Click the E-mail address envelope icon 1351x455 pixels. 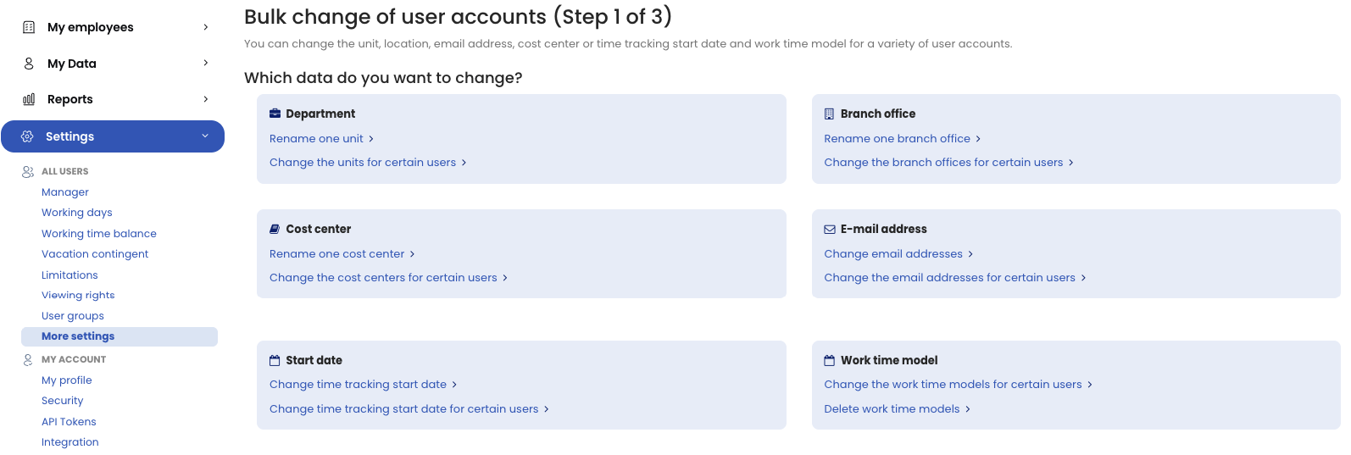(830, 229)
